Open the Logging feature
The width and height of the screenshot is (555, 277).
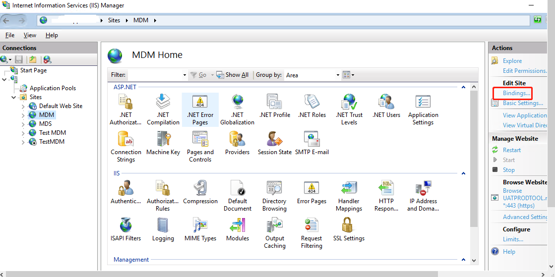pos(163,229)
